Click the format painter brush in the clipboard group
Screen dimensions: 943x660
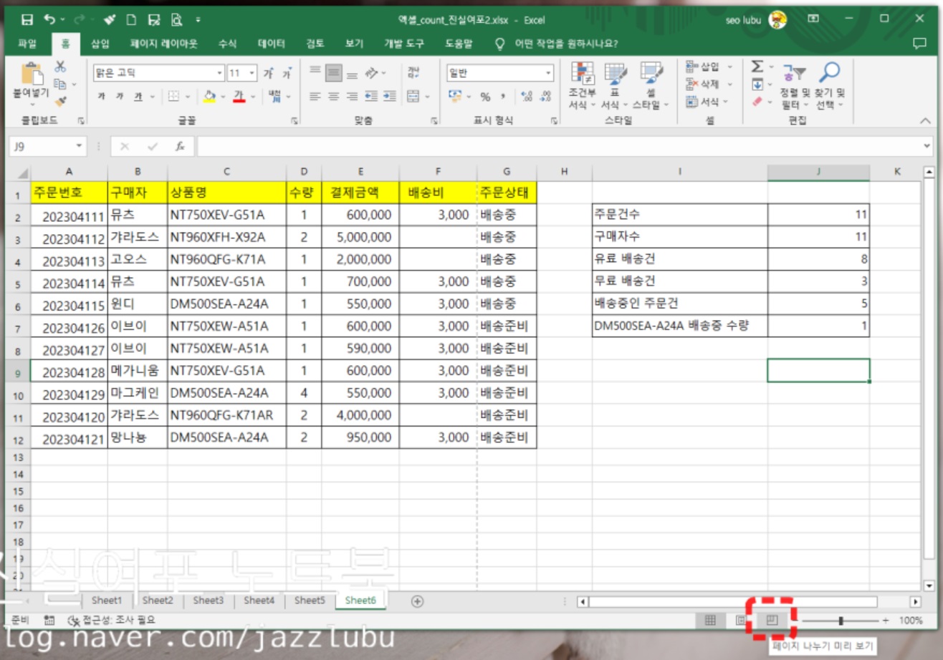pos(60,101)
